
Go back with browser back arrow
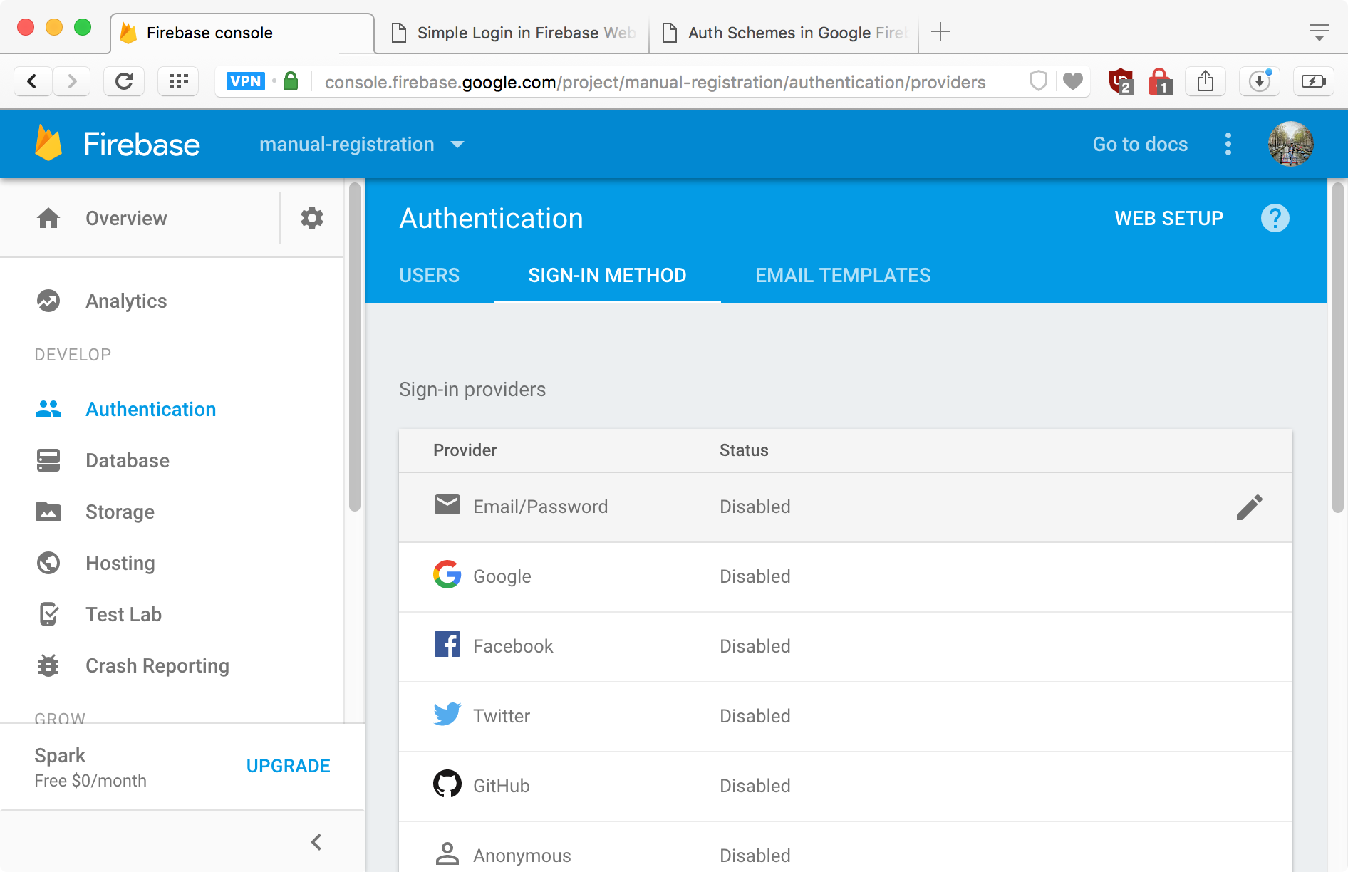pos(32,81)
